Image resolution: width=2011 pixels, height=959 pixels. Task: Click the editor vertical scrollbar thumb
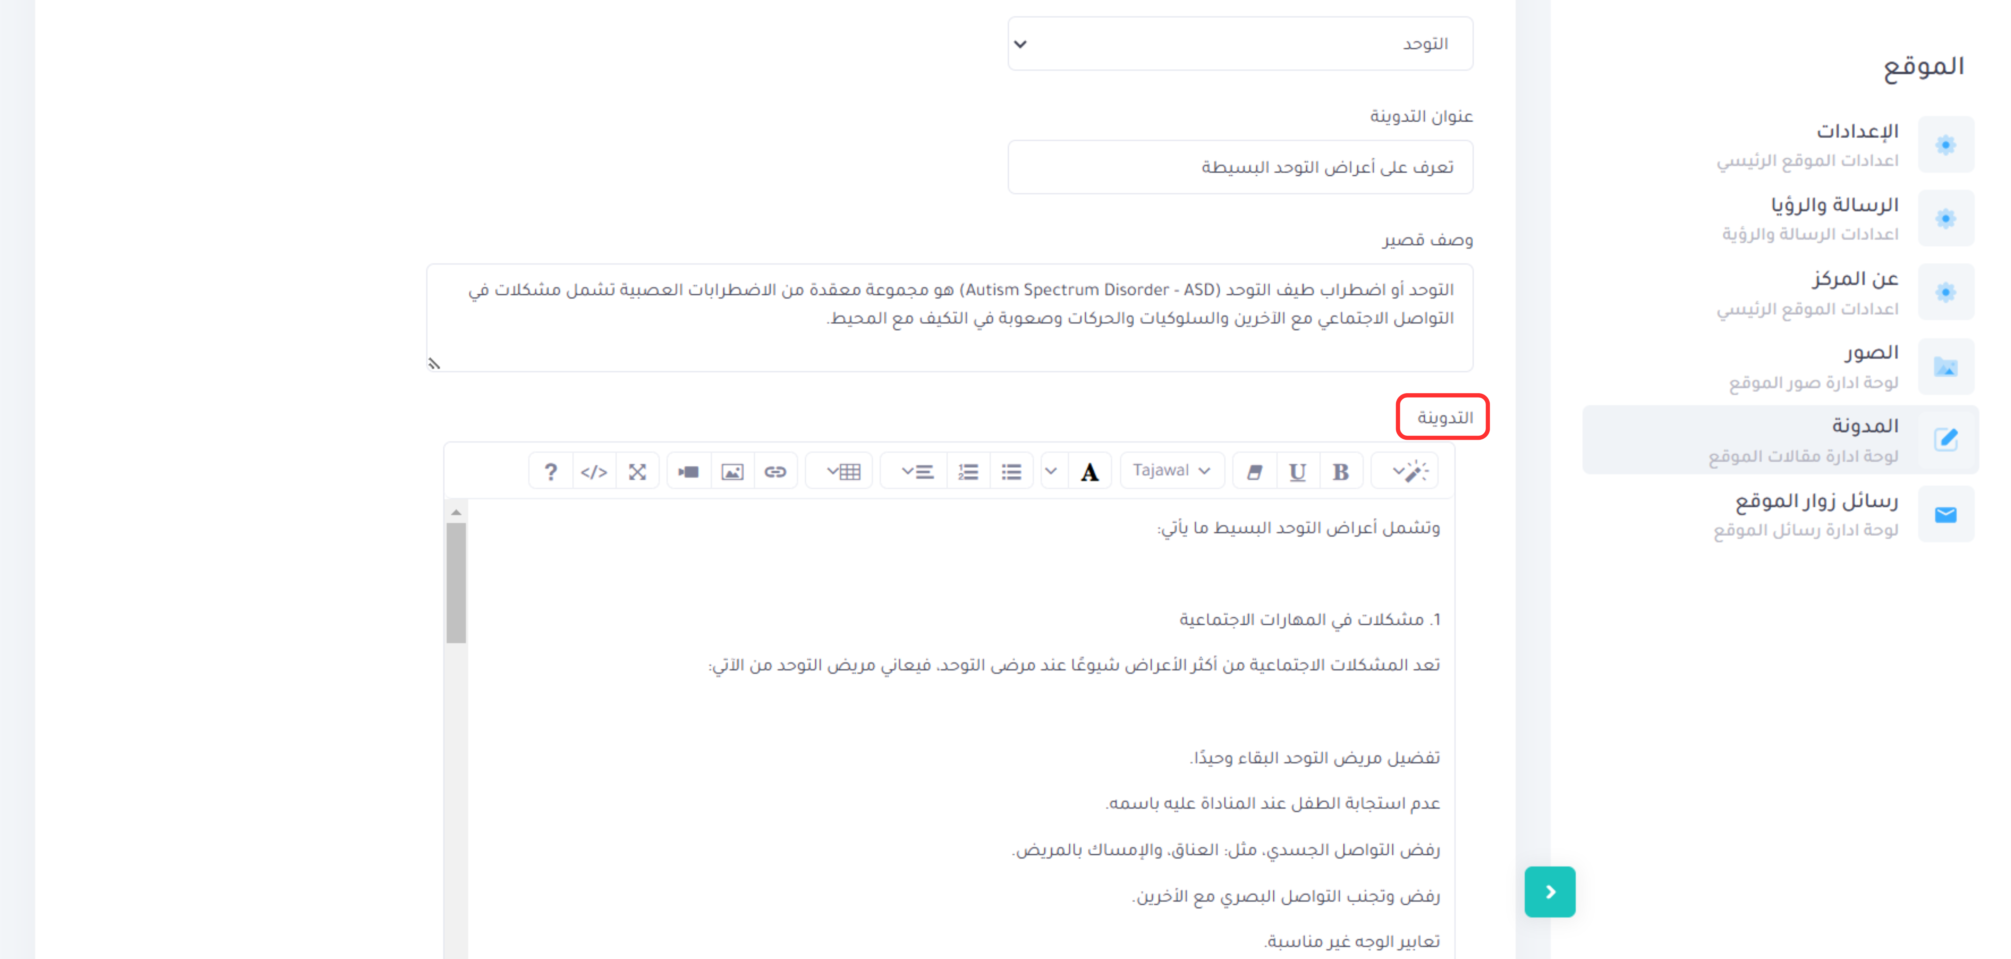[456, 582]
